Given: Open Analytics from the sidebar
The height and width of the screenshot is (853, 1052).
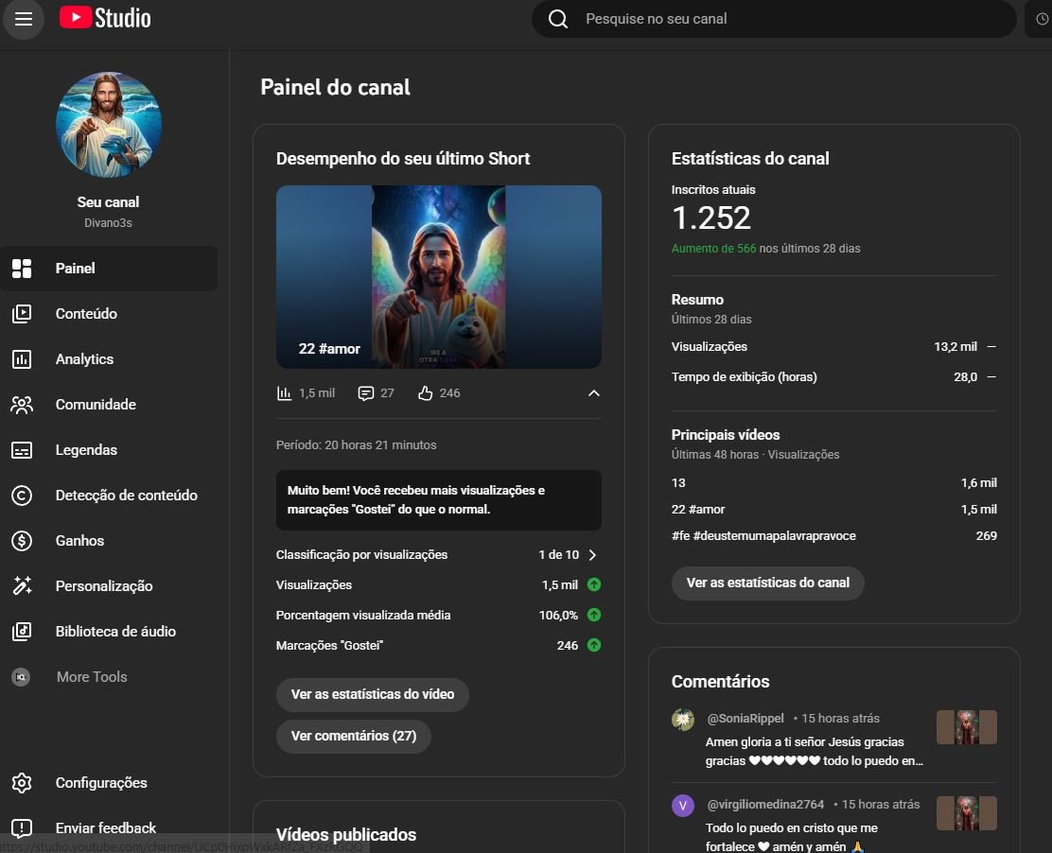Looking at the screenshot, I should tap(84, 359).
